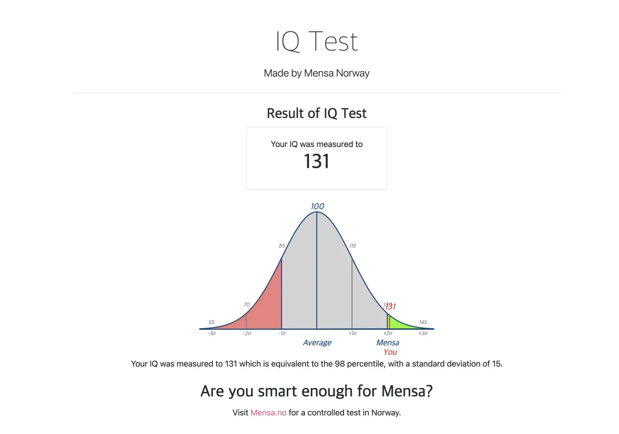Click the 115 marker label on curve
The image size is (619, 434).
click(x=352, y=246)
